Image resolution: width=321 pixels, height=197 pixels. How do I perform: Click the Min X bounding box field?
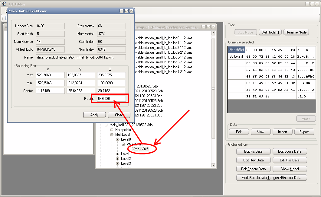click(x=50, y=83)
